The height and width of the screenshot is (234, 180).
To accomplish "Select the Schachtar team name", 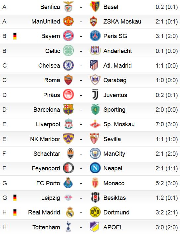I will click(x=47, y=154).
